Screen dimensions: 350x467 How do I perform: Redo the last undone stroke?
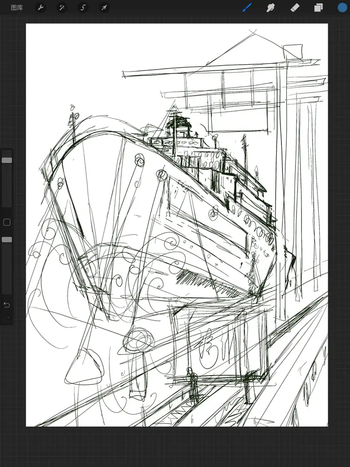[7, 319]
